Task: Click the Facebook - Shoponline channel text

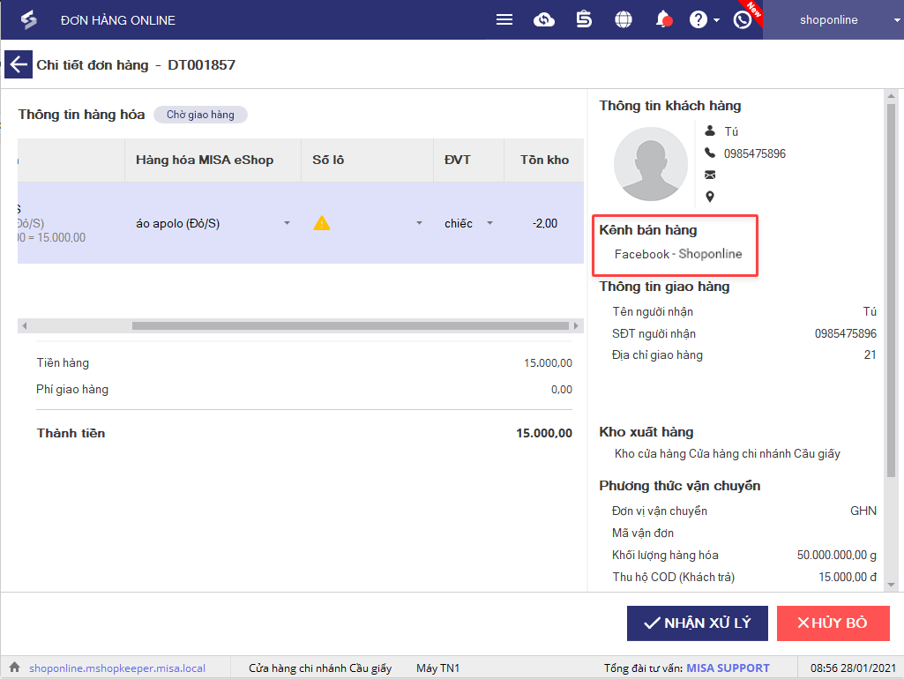Action: 678,254
